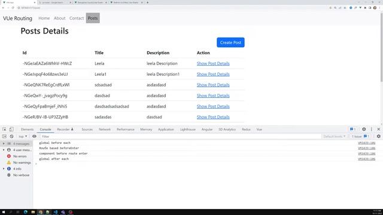
Task: Open console settings gear beside the issue count
Action: 379,136
